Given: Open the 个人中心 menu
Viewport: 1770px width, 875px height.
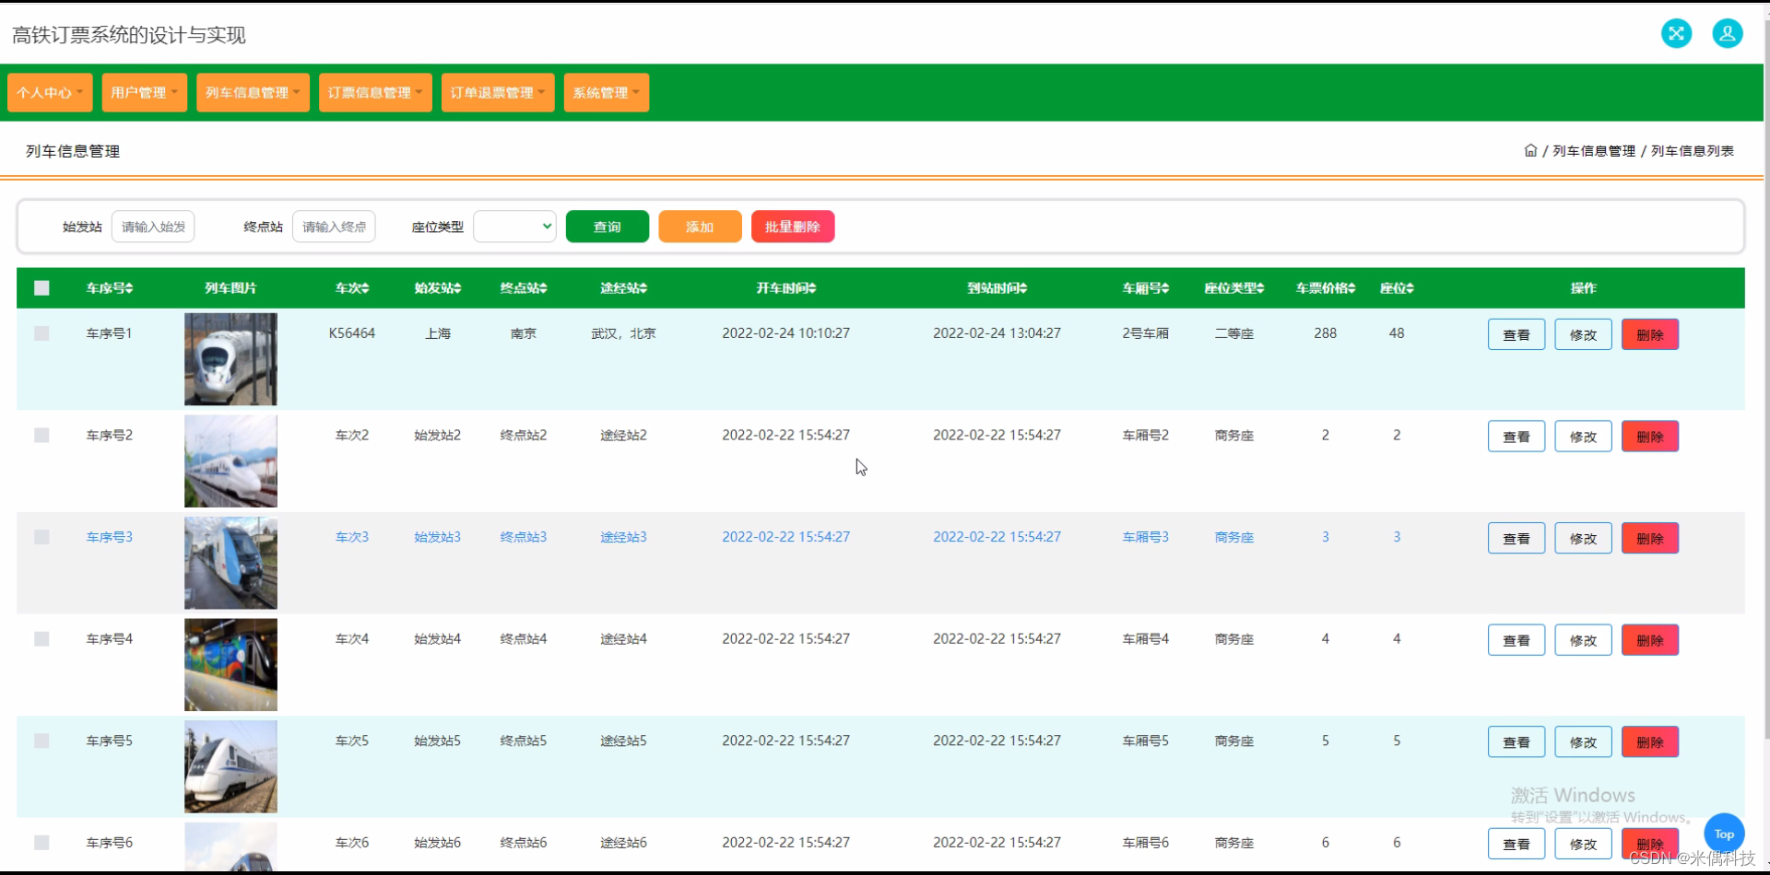Looking at the screenshot, I should click(49, 92).
